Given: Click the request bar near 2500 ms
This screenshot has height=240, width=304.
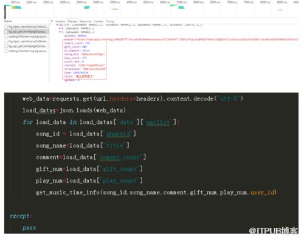Looking at the screenshot, I should [87, 7].
